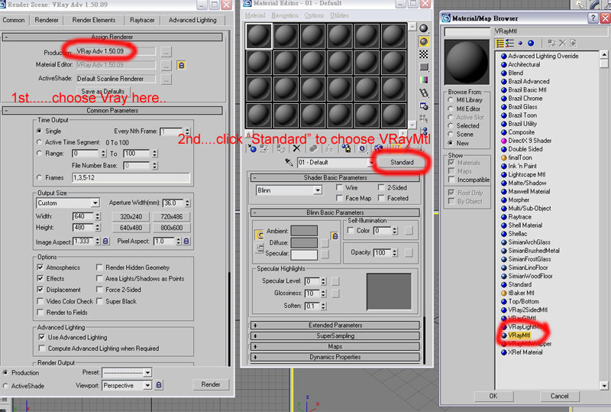Click the lock icon beside Viewport dropdown
Screen dimensions: 611x412
pos(159,385)
